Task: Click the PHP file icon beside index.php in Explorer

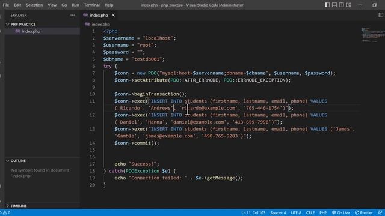Action: [17, 31]
